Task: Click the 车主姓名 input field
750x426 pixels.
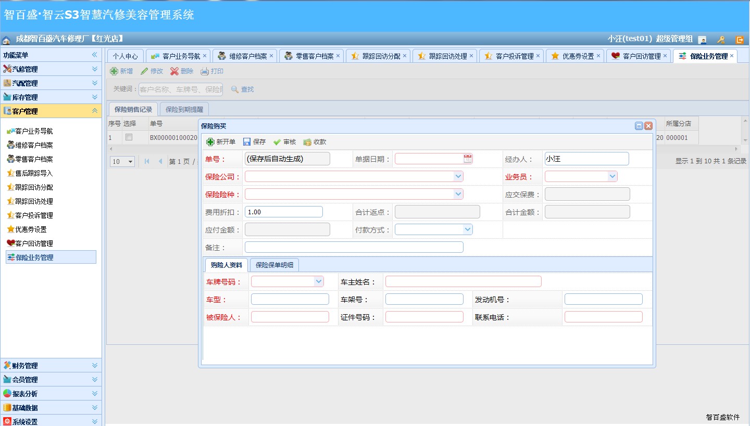Action: click(x=464, y=281)
